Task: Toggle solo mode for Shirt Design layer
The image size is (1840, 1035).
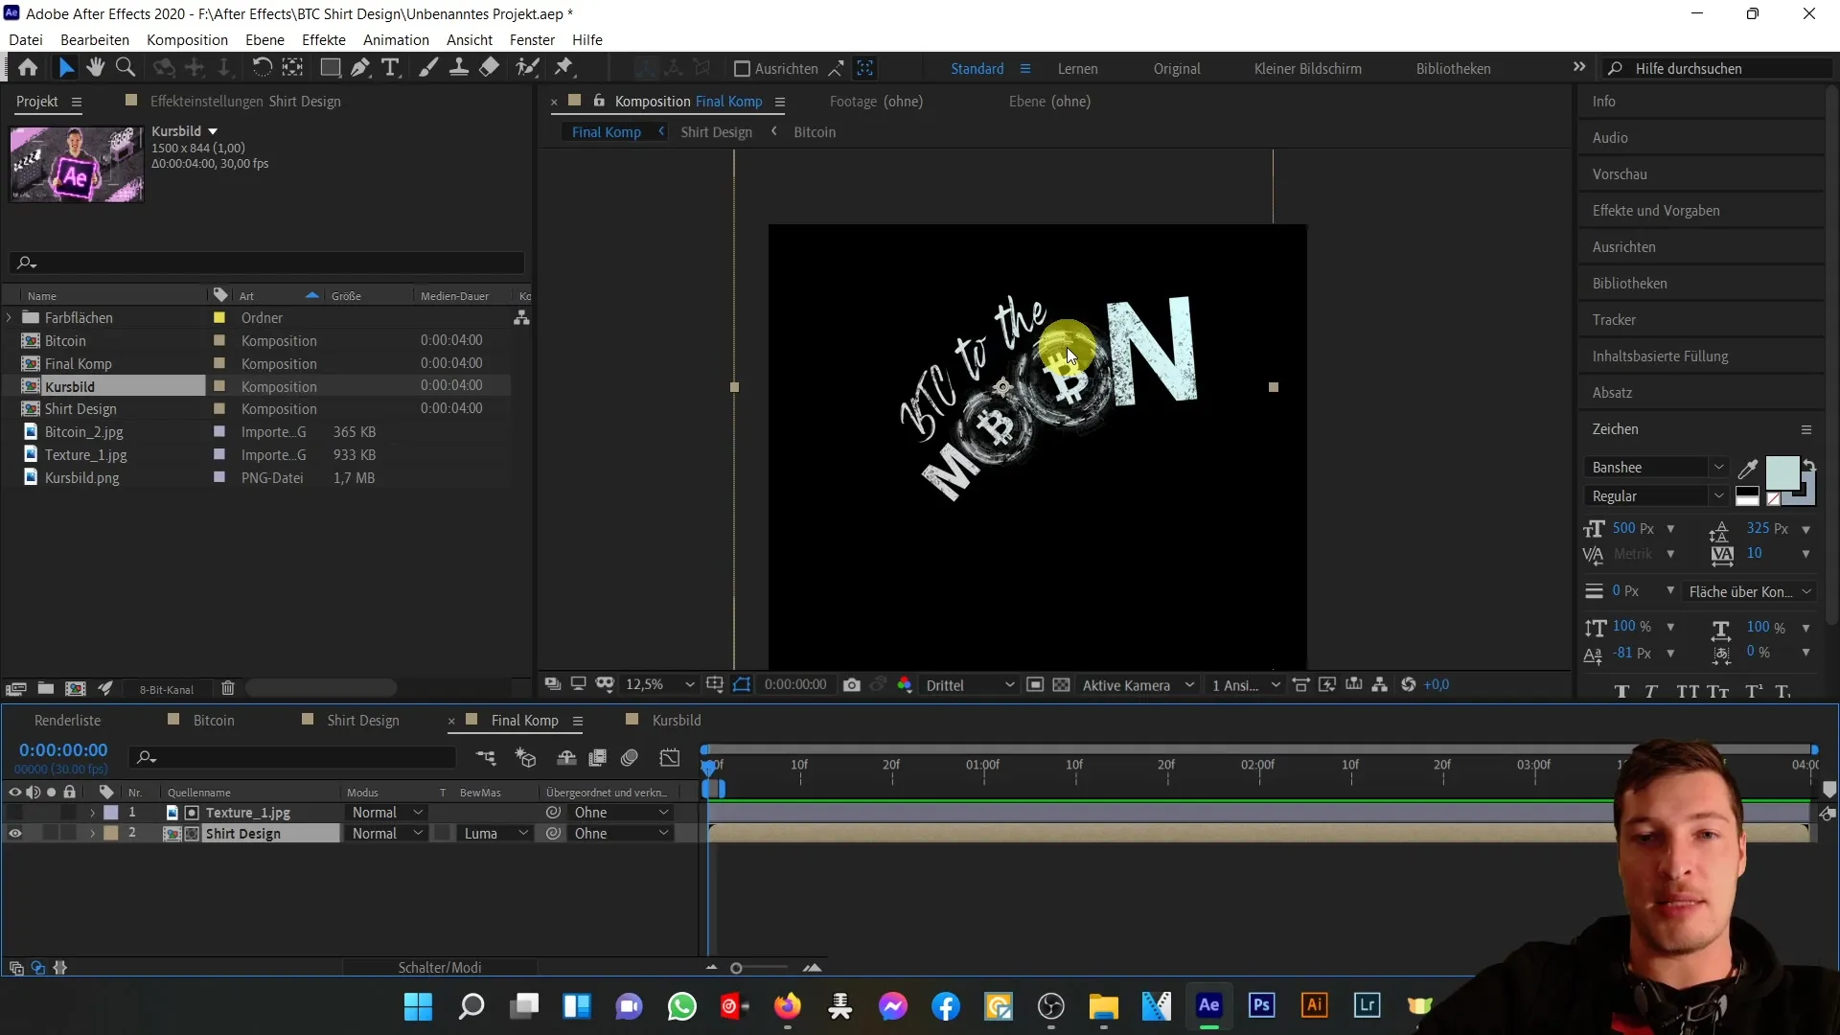Action: click(x=49, y=833)
